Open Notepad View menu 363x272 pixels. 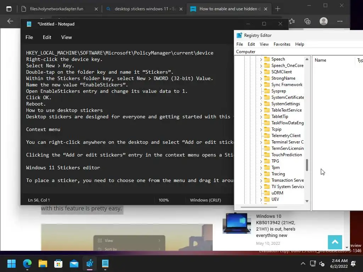(66, 37)
